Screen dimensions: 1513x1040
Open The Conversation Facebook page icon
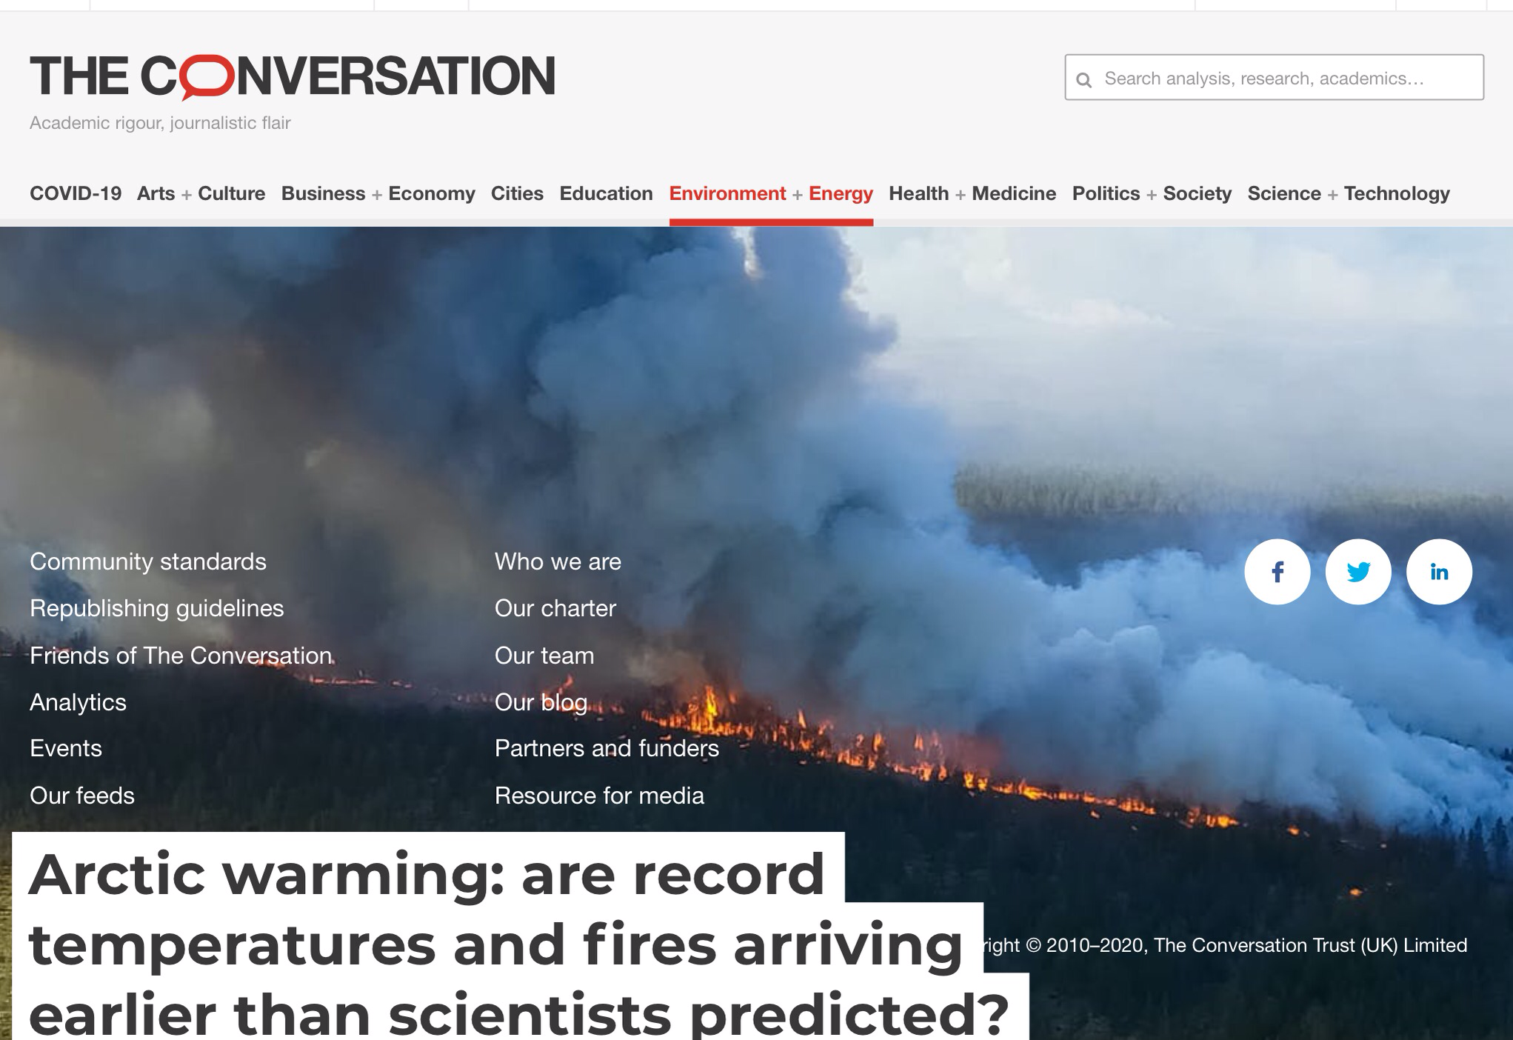click(1277, 572)
